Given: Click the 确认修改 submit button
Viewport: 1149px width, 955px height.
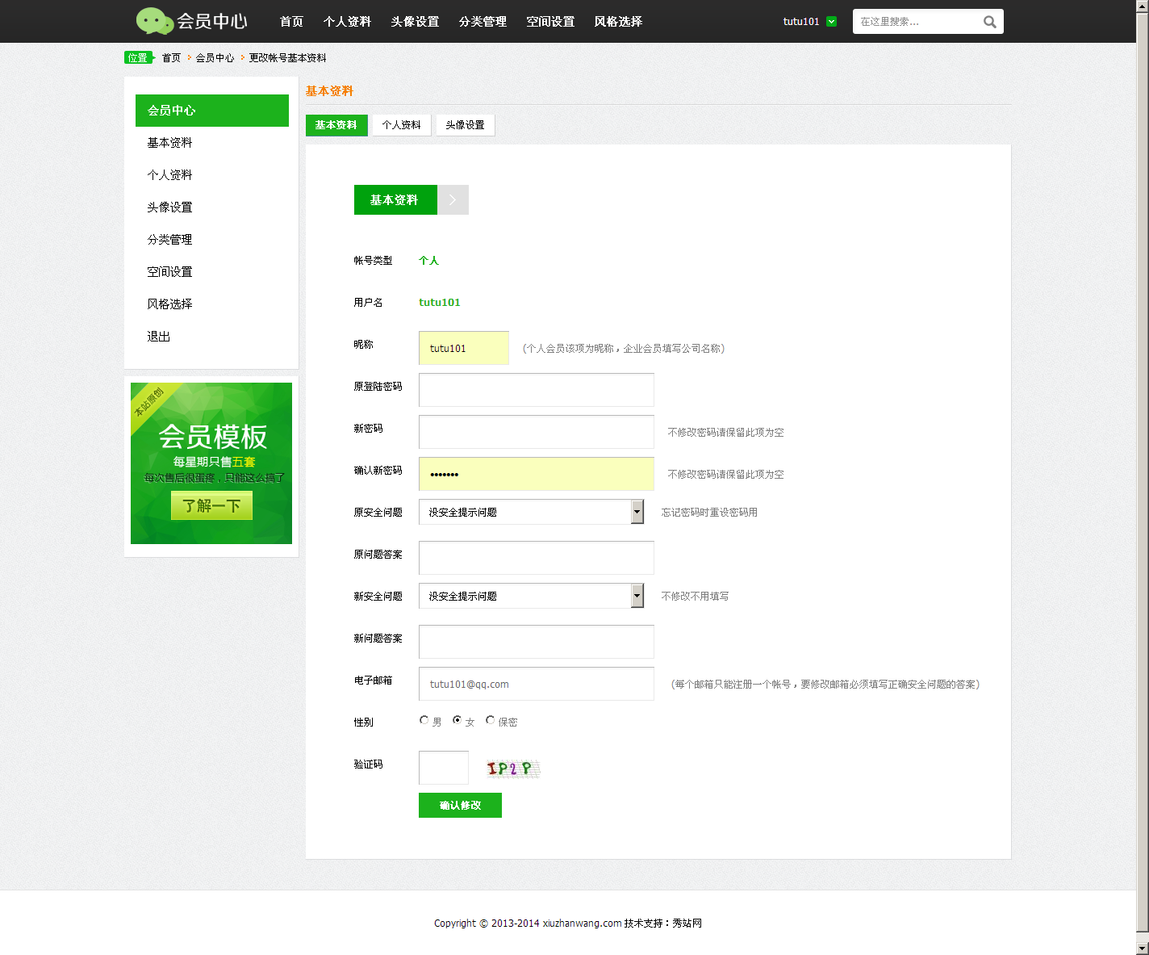Looking at the screenshot, I should tap(460, 806).
